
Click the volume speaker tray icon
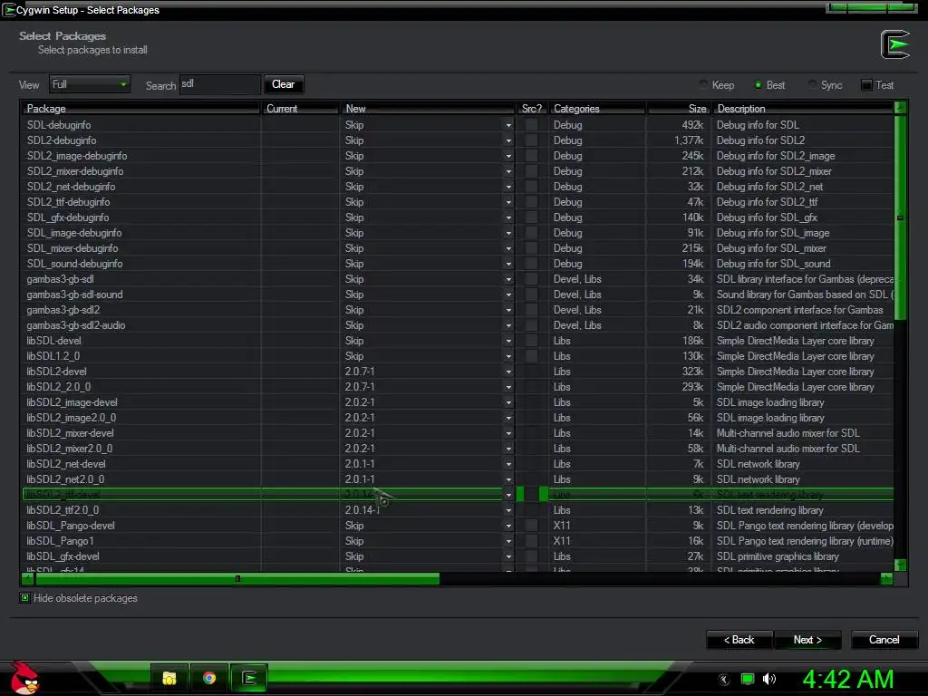(x=769, y=679)
